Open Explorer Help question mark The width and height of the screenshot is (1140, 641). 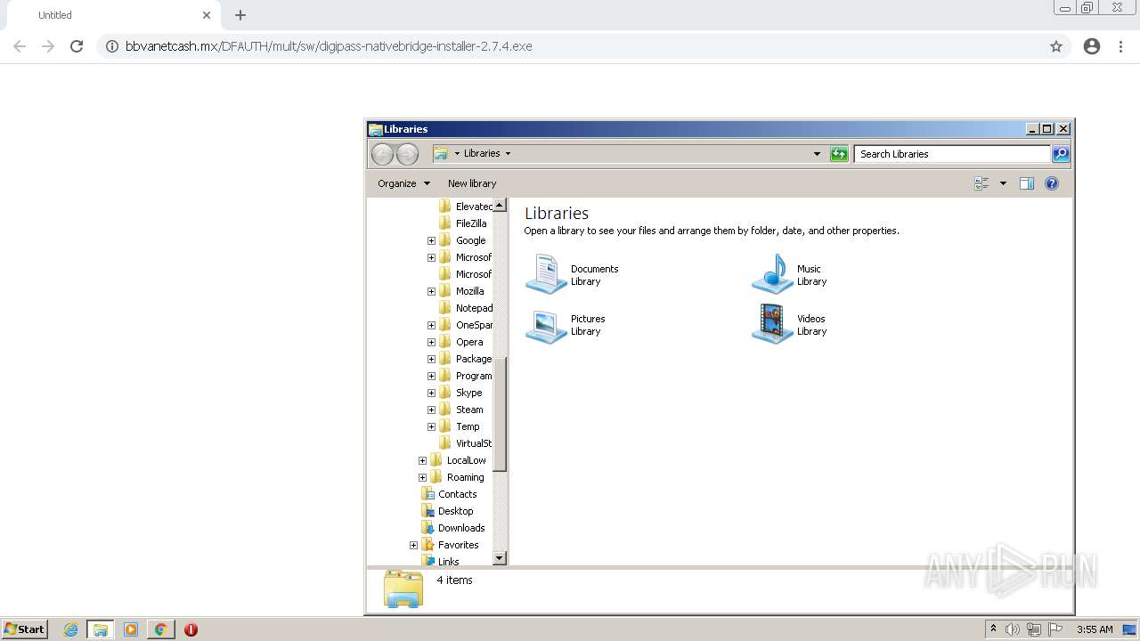(1052, 183)
